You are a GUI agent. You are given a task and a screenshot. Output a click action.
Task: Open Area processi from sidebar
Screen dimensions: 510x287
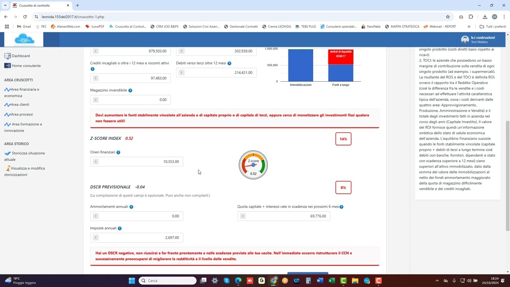point(22,114)
